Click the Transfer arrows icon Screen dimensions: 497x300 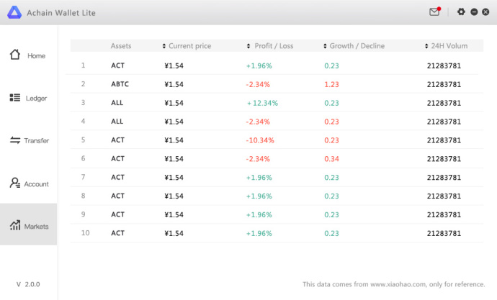coord(15,140)
